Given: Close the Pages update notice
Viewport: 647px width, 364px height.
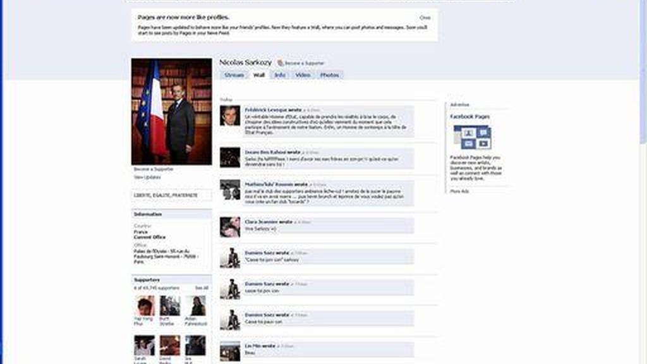Looking at the screenshot, I should (x=425, y=18).
